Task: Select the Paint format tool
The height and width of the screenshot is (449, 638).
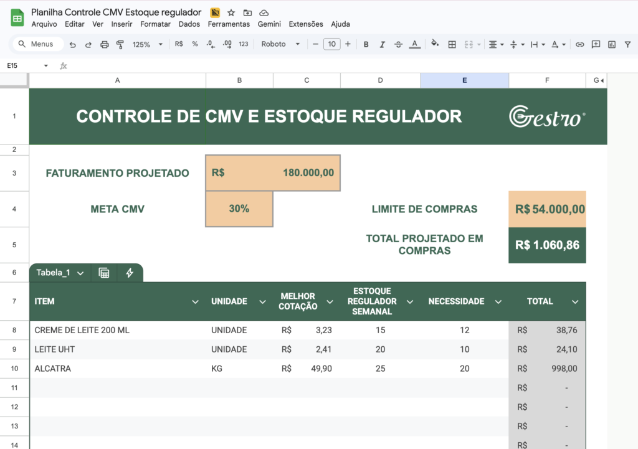Action: [x=121, y=44]
